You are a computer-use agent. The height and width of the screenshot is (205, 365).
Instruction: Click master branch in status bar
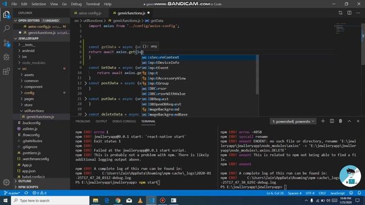point(12,193)
